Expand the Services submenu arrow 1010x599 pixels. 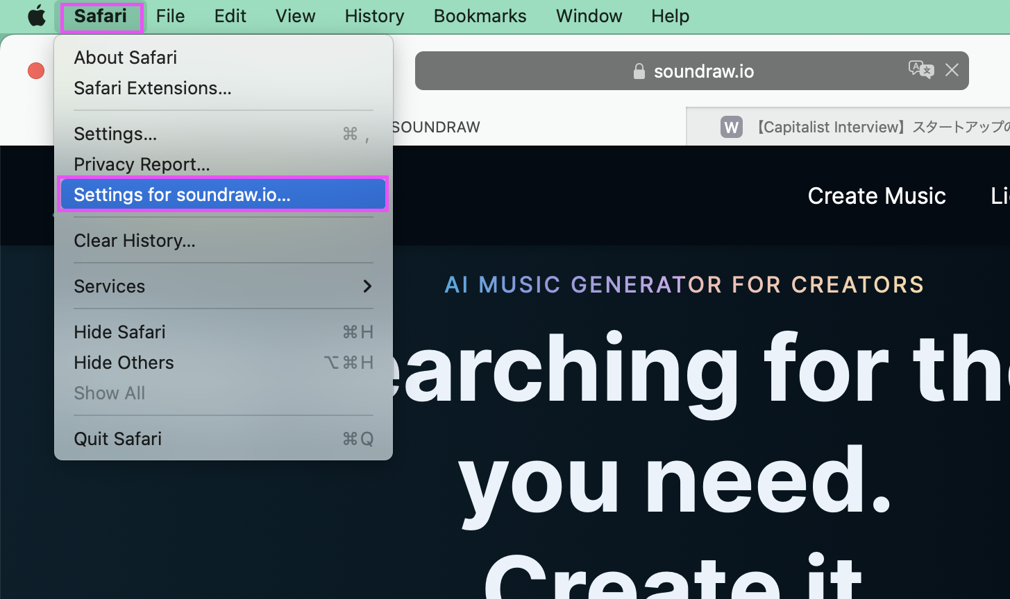[x=367, y=286]
